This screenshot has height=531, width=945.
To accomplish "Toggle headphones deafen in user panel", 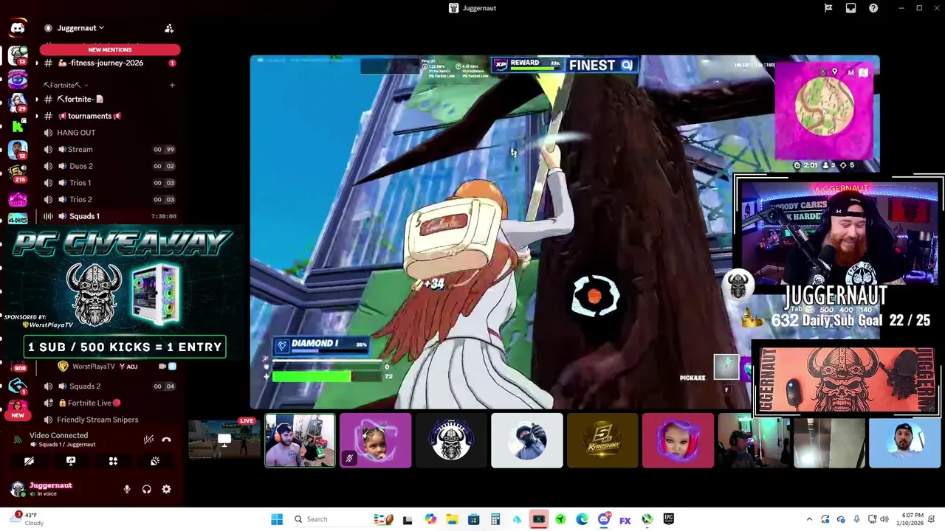I will (x=146, y=489).
